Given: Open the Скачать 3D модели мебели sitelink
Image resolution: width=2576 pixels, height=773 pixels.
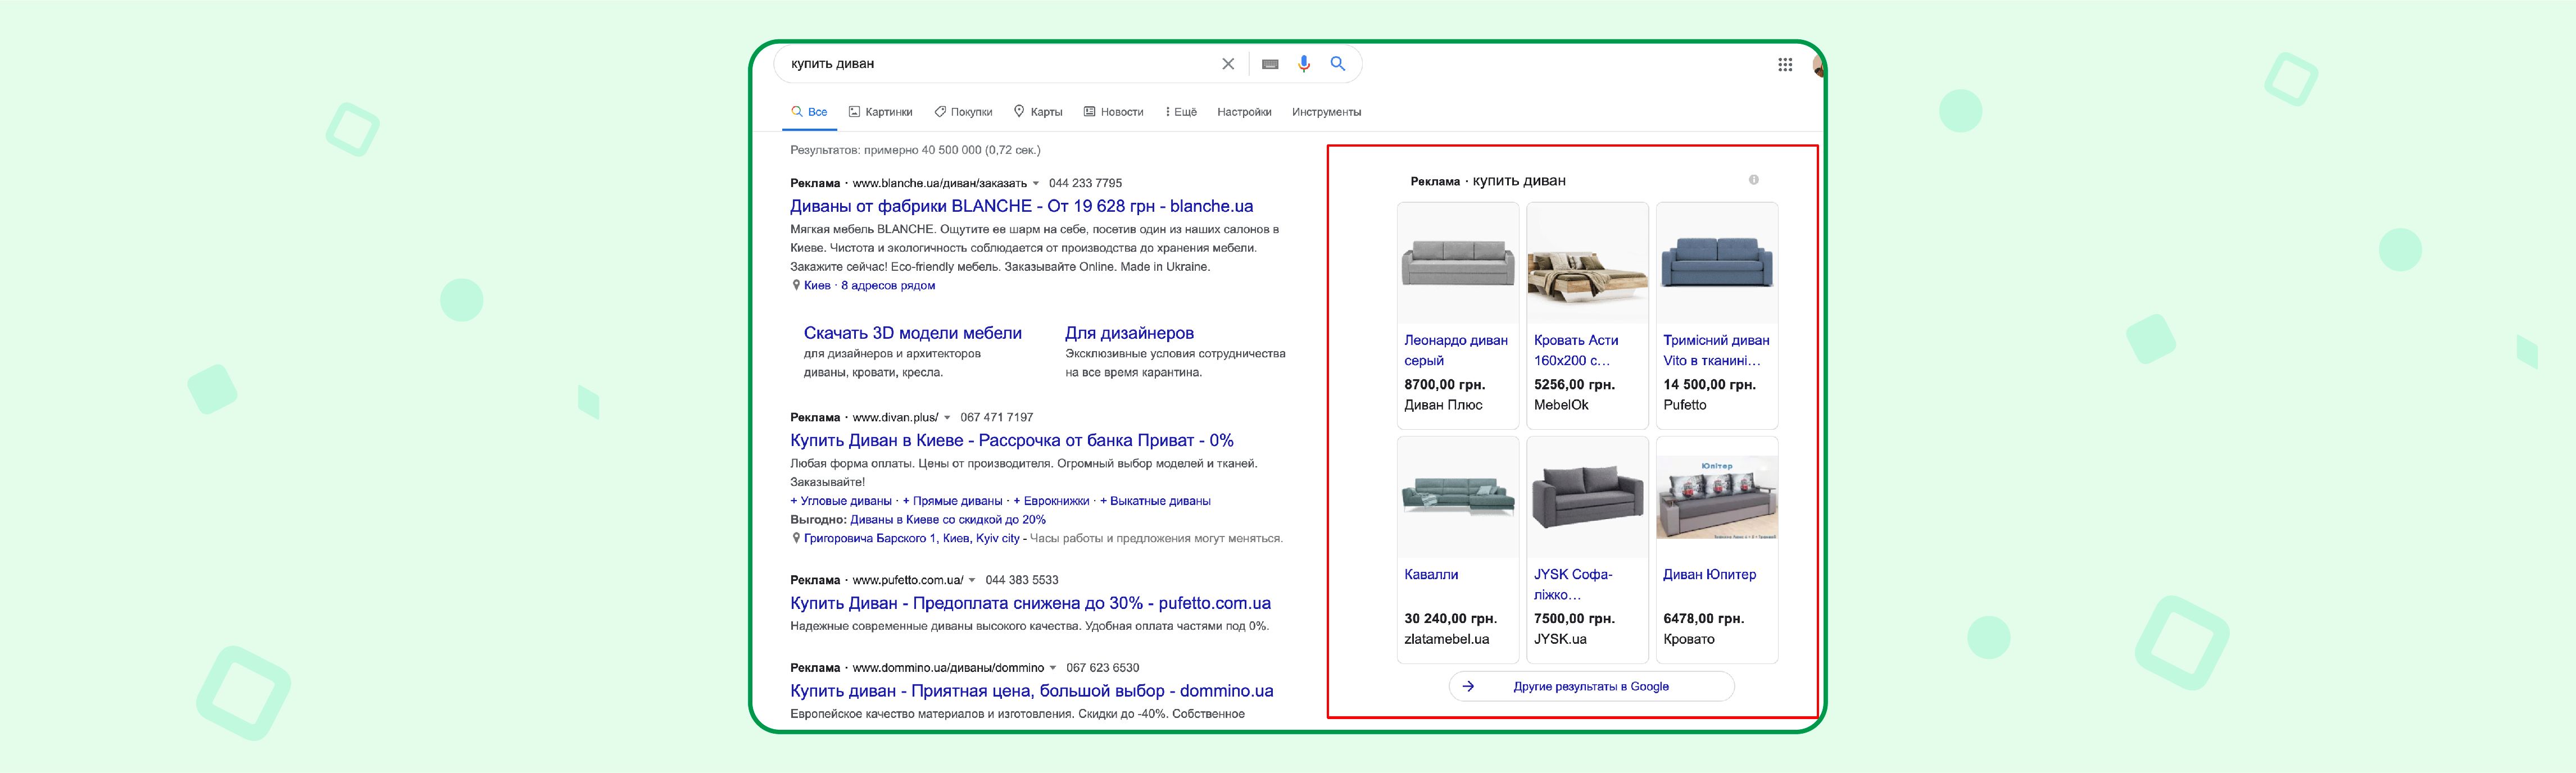Looking at the screenshot, I should [x=912, y=333].
